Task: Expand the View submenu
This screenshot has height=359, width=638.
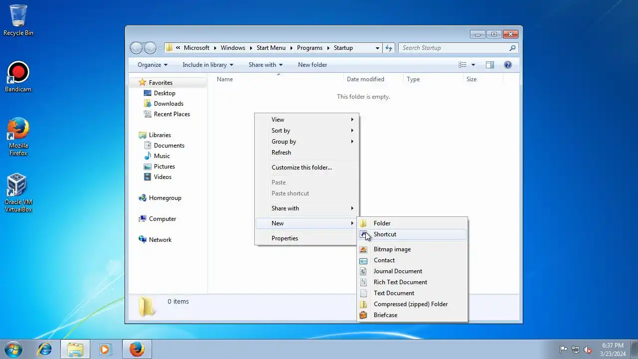Action: click(307, 120)
